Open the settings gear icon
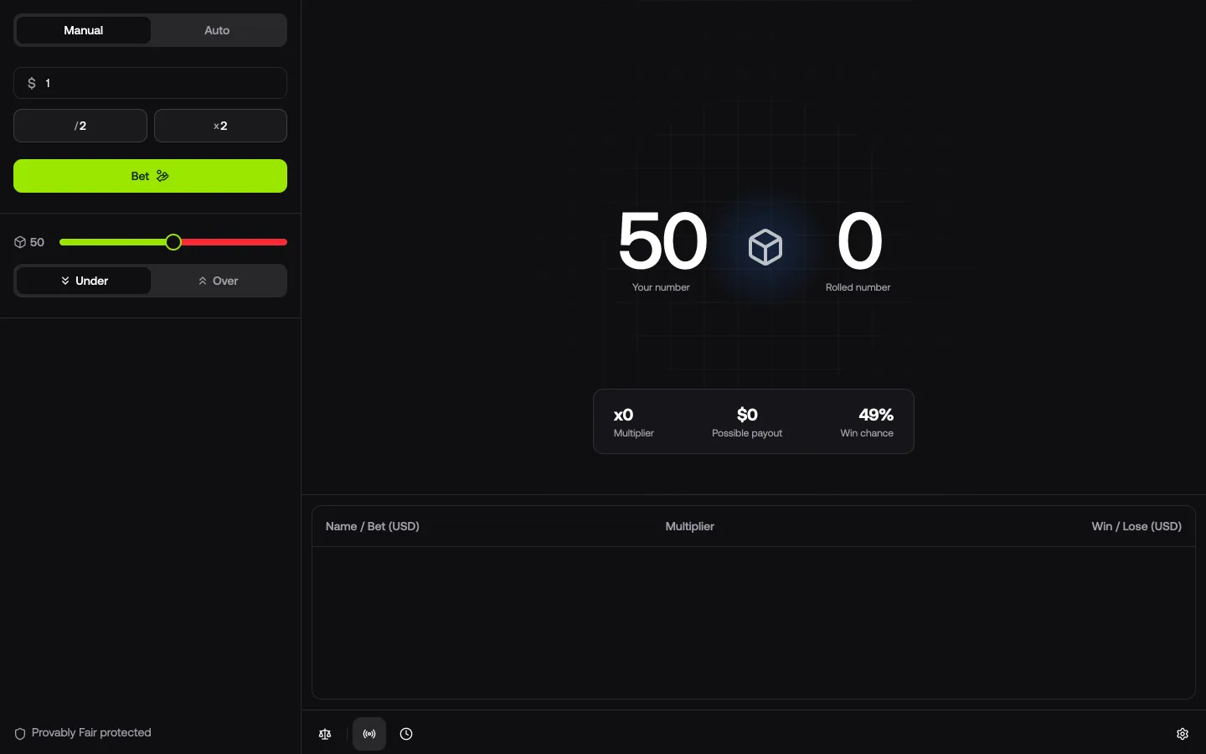Viewport: 1206px width, 754px height. point(1183,734)
